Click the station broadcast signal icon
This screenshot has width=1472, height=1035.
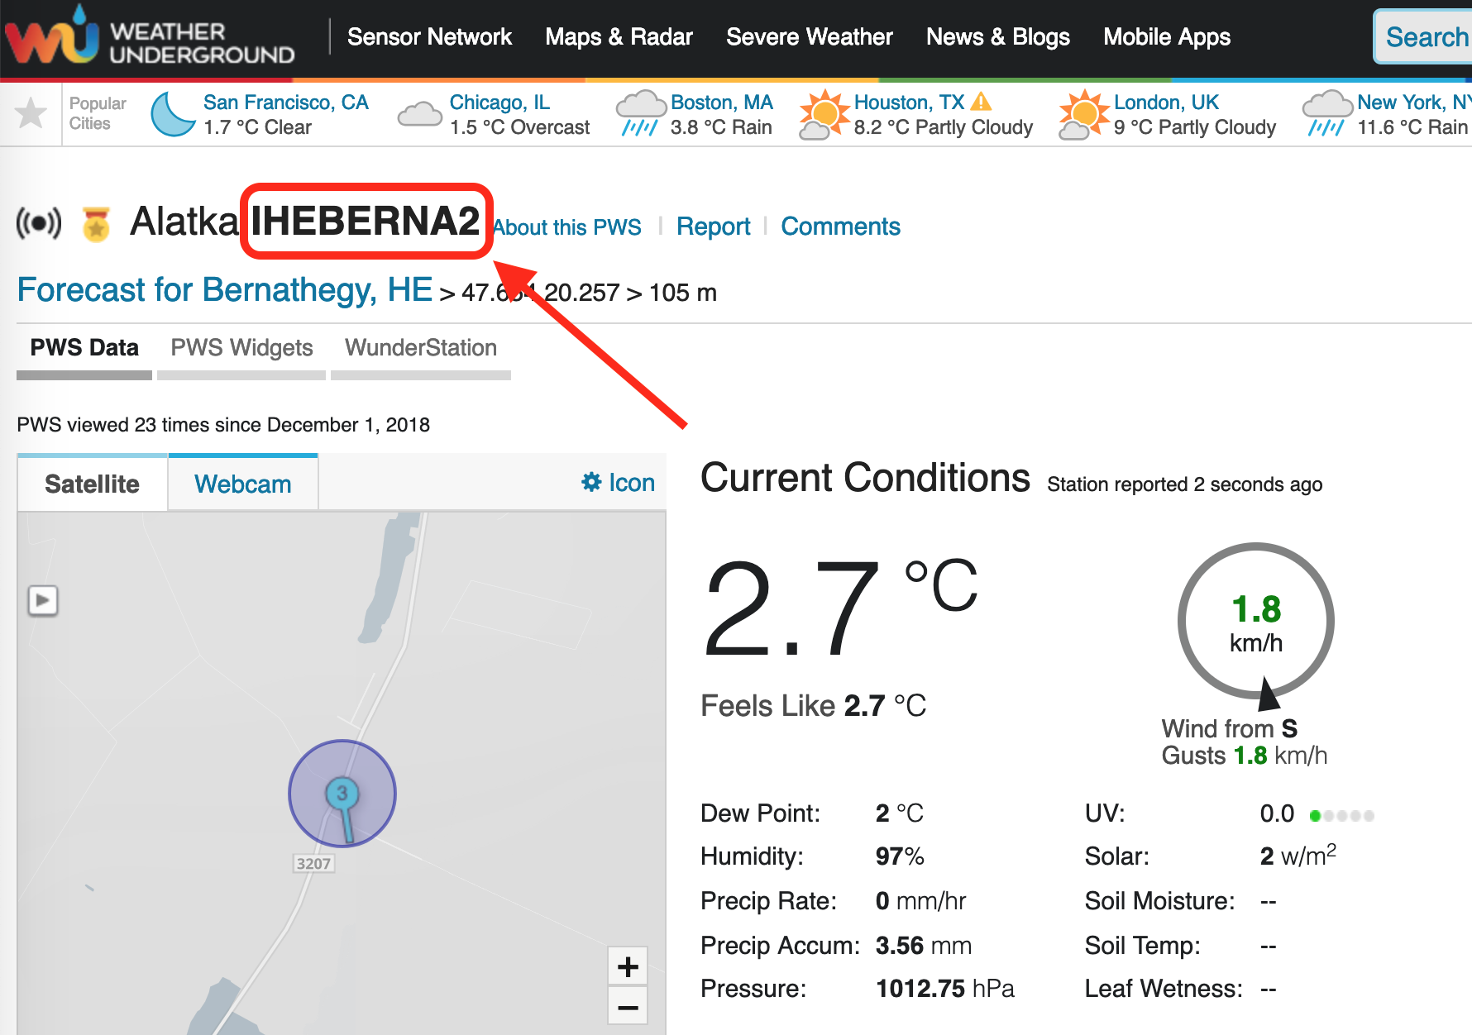click(x=39, y=223)
